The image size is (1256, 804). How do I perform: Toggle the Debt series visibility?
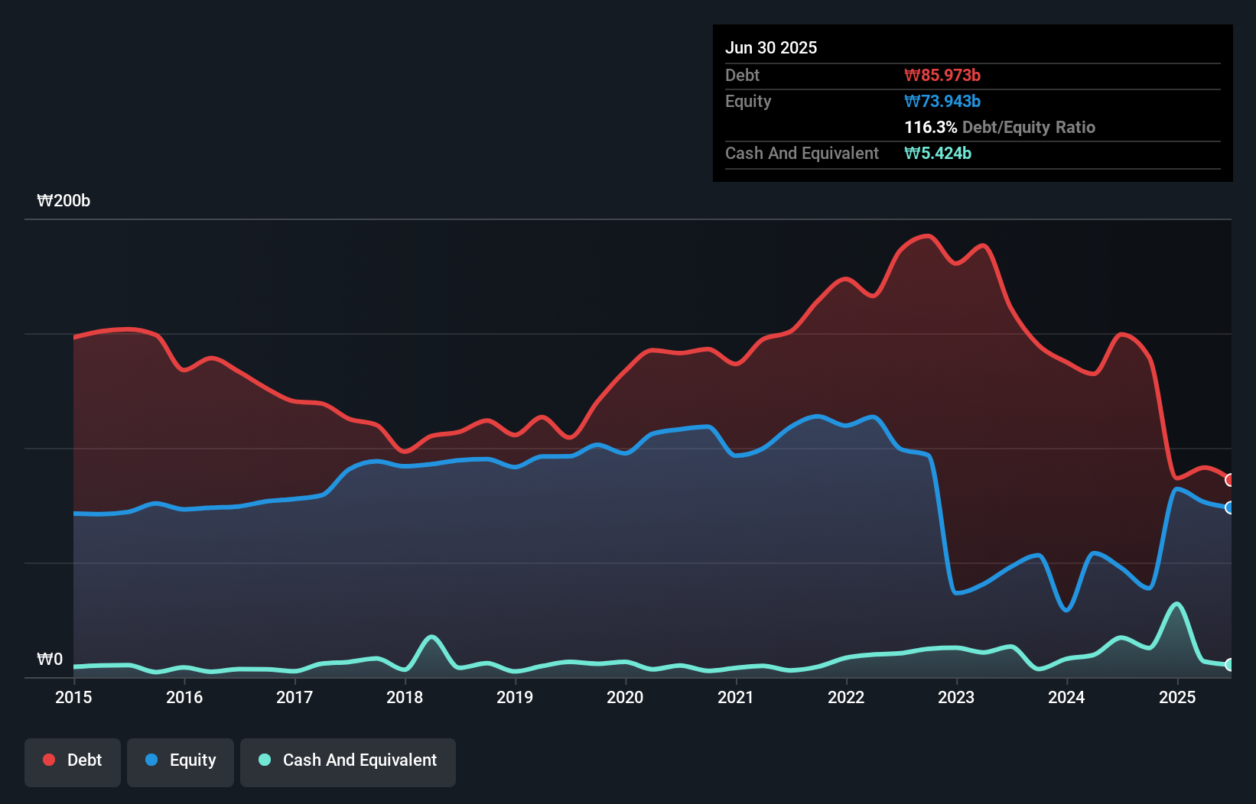(x=73, y=760)
